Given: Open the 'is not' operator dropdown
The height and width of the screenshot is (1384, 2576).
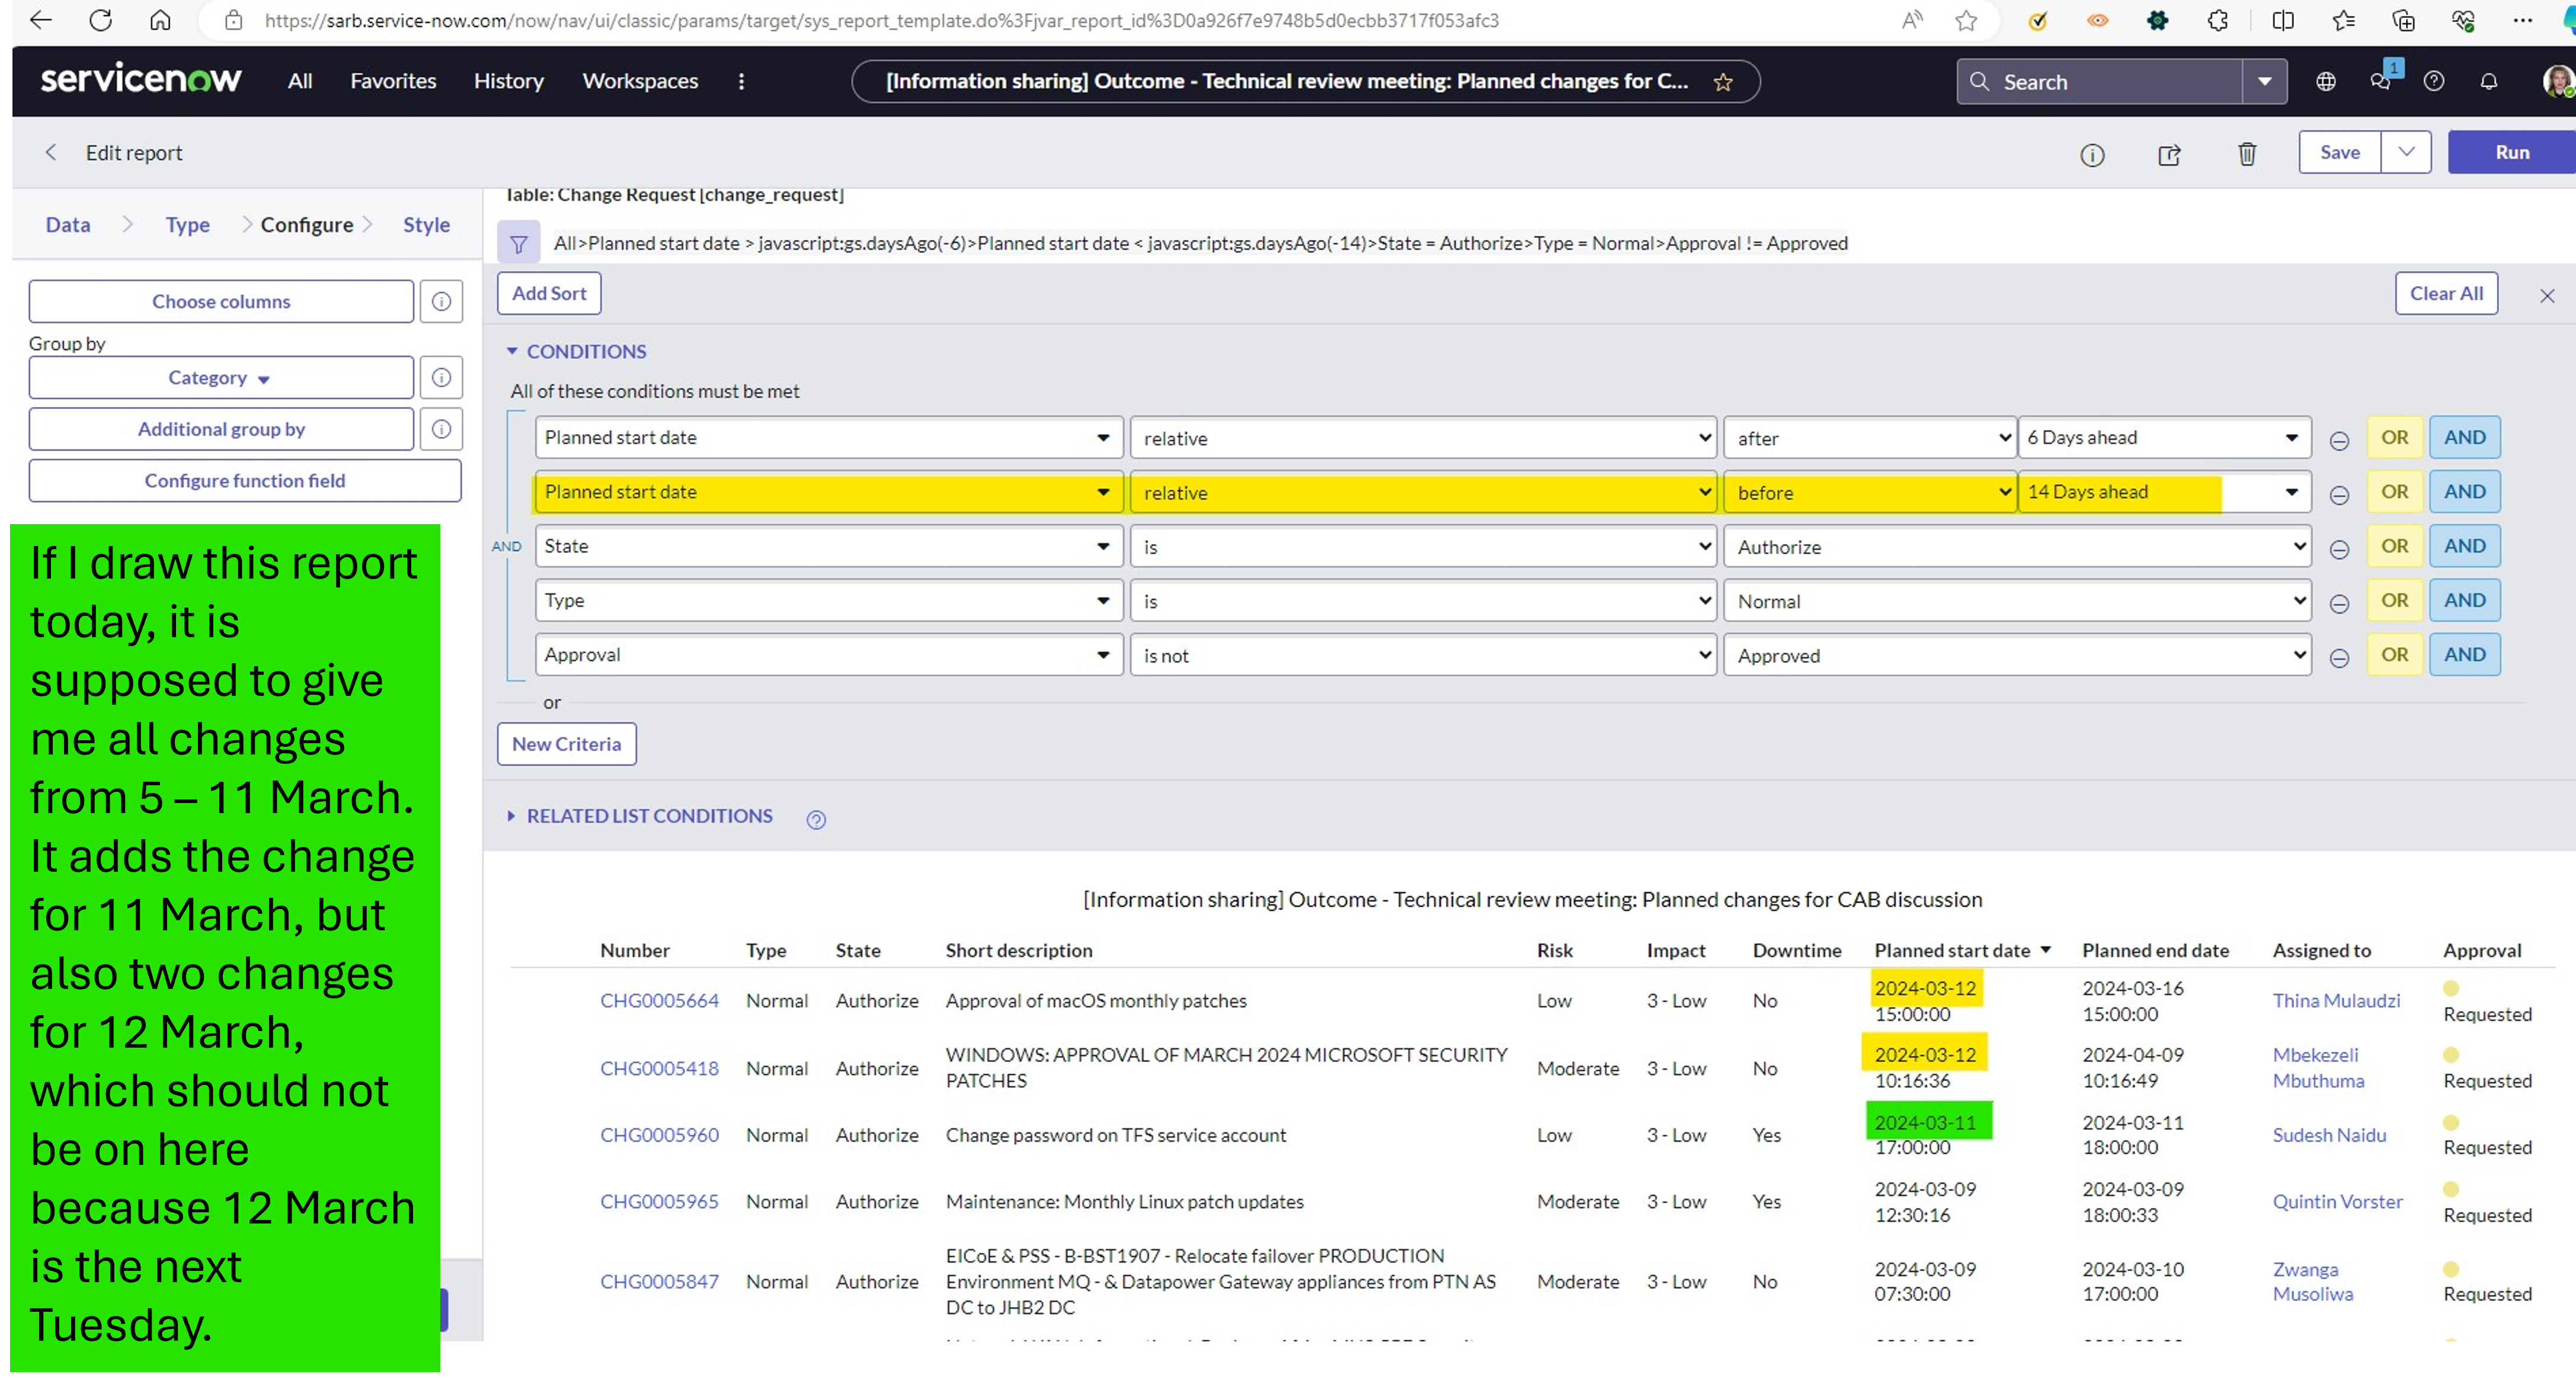Looking at the screenshot, I should click(x=1423, y=656).
